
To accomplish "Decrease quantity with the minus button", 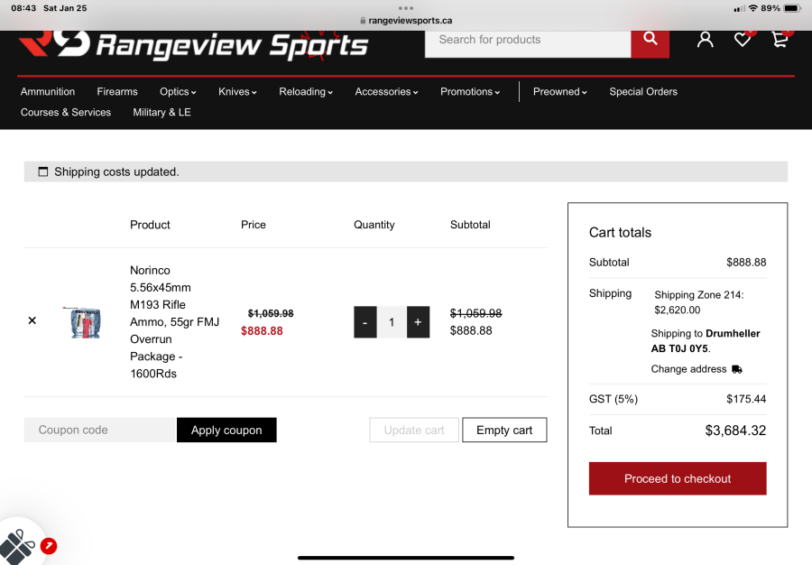I will click(x=365, y=322).
